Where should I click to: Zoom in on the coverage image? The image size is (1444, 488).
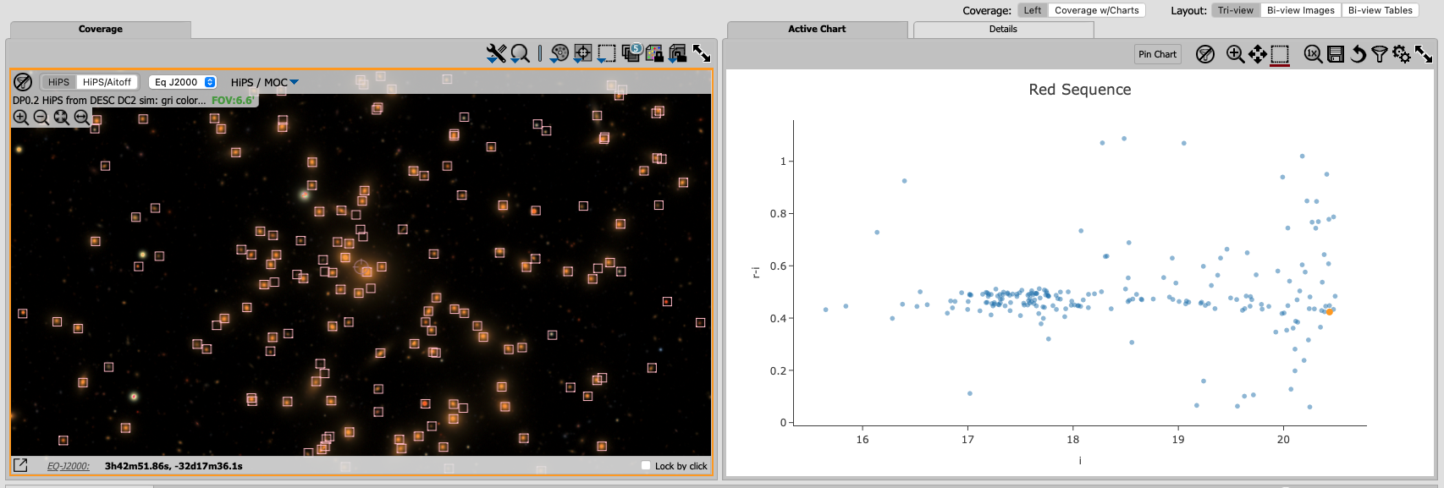pos(21,118)
